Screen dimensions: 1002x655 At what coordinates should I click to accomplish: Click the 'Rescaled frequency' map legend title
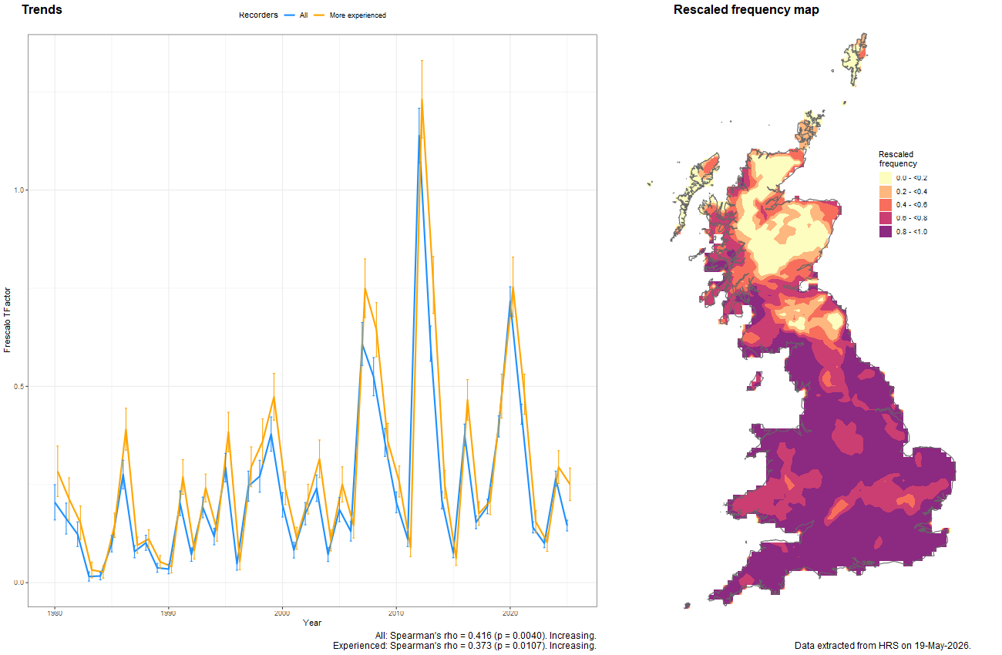coord(898,159)
